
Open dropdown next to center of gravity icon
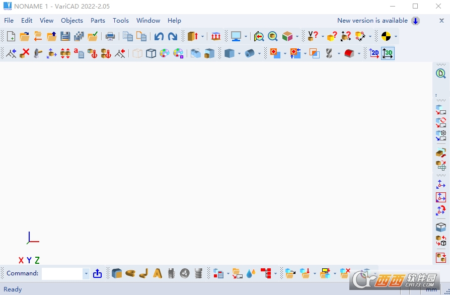click(396, 37)
